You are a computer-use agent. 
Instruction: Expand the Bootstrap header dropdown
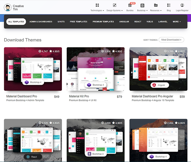point(142,10)
